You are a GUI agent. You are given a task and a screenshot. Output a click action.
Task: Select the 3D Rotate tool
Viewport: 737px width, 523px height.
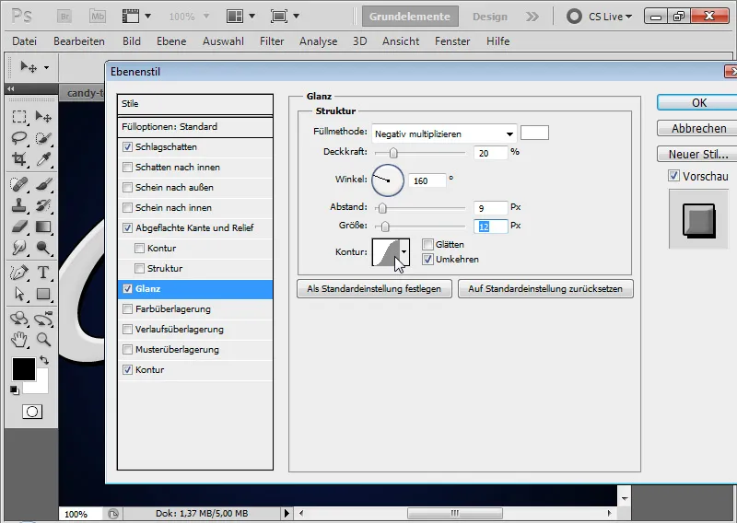click(x=18, y=319)
